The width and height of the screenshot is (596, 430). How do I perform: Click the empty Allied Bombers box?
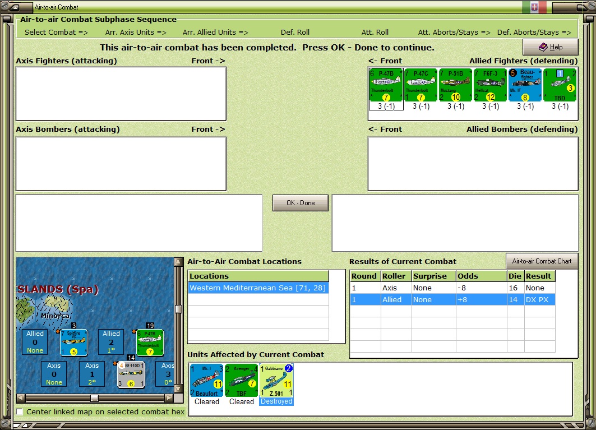473,164
